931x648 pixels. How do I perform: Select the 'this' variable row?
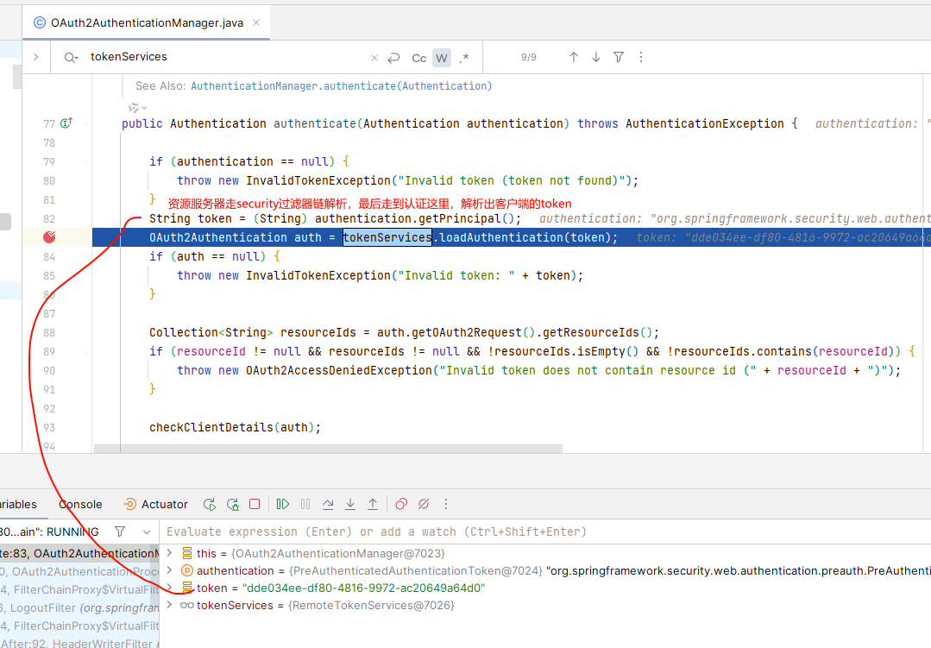pyautogui.click(x=546, y=554)
